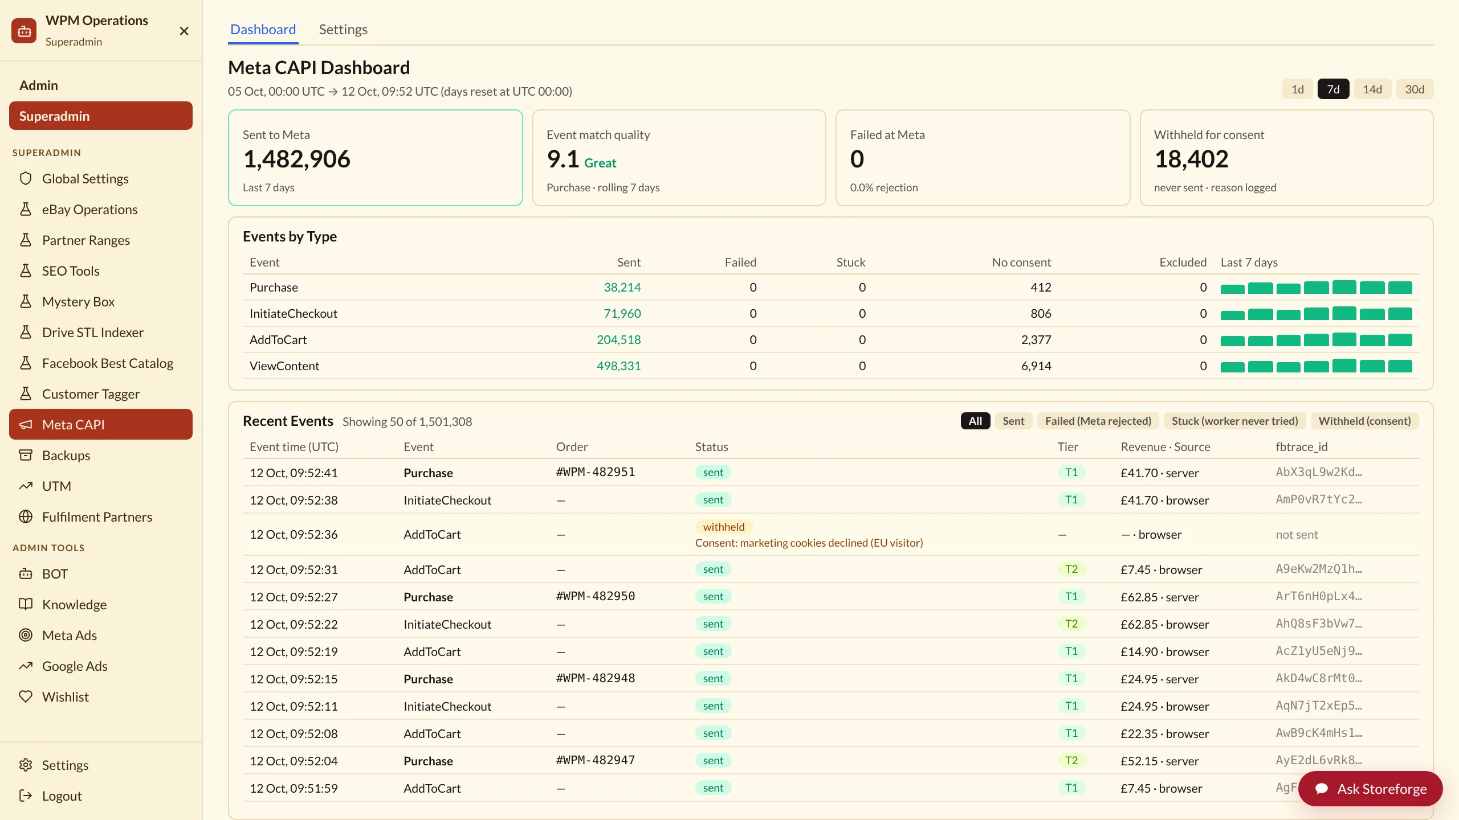Filter events by Withheld (consent)
The width and height of the screenshot is (1459, 820).
[x=1364, y=421]
